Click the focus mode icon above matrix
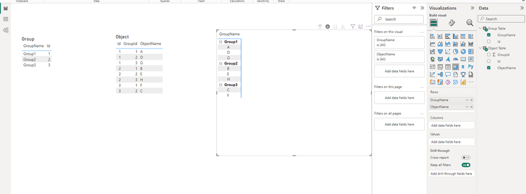The height and width of the screenshot is (194, 526). tap(361, 26)
